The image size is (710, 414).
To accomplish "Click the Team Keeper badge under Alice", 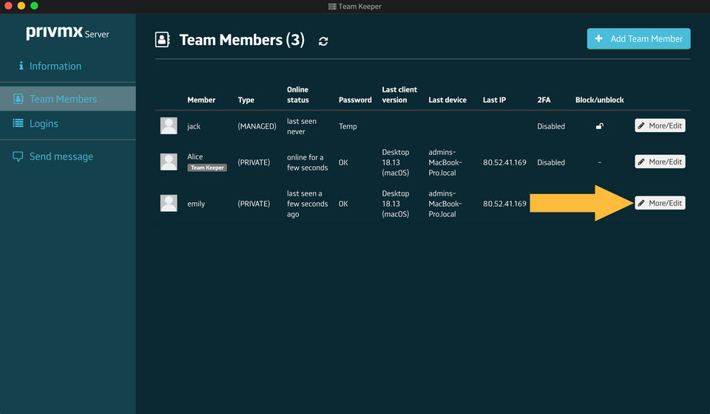I will pyautogui.click(x=207, y=168).
